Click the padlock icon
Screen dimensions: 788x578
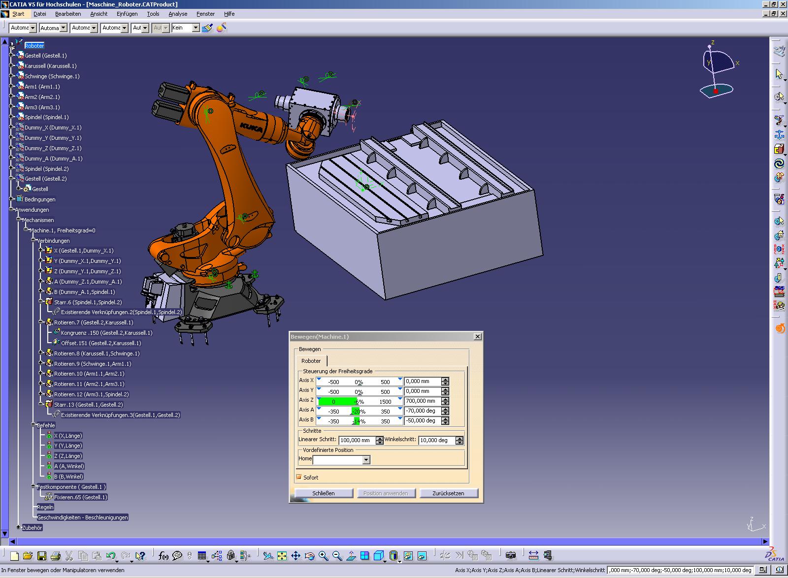231,556
